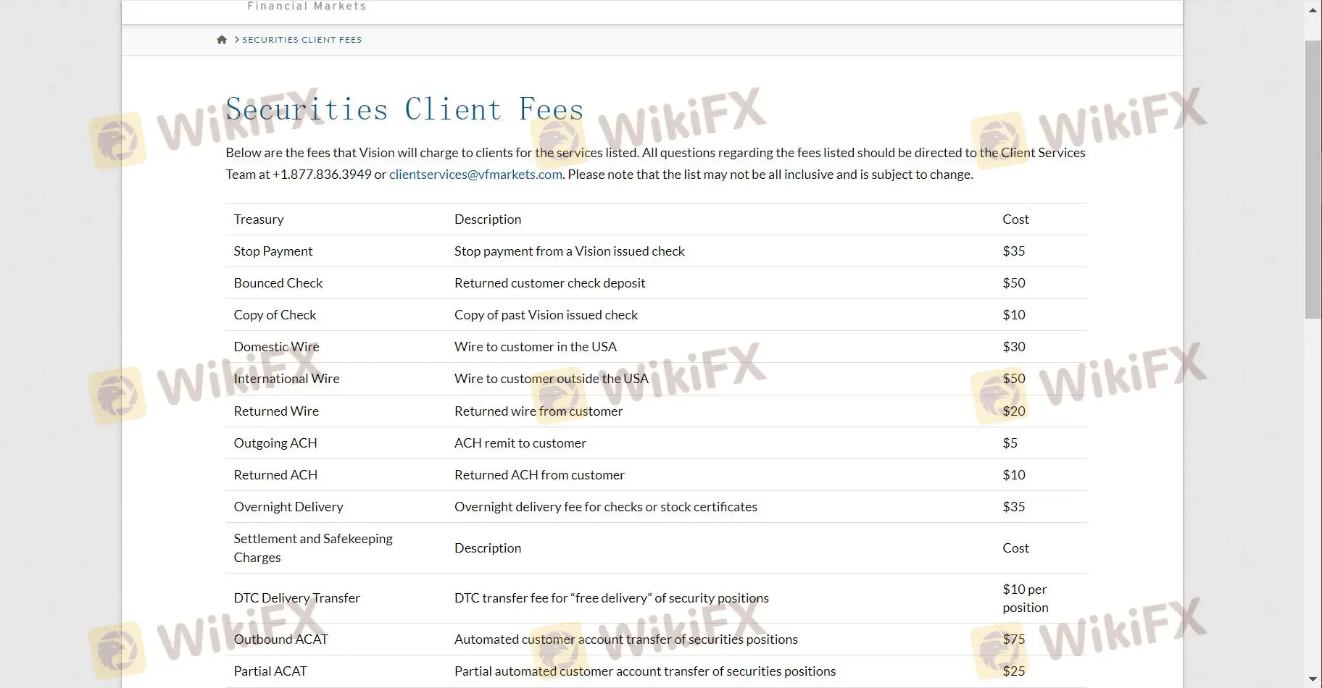Viewport: 1322px width, 688px height.
Task: Click the breadcrumb chevron separator
Action: [236, 40]
